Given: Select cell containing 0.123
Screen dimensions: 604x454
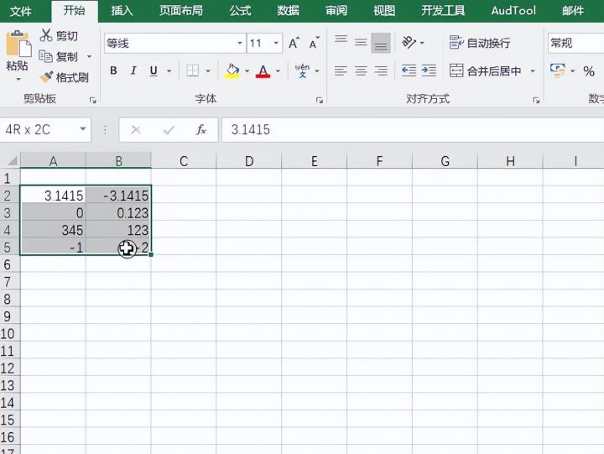Looking at the screenshot, I should [118, 213].
